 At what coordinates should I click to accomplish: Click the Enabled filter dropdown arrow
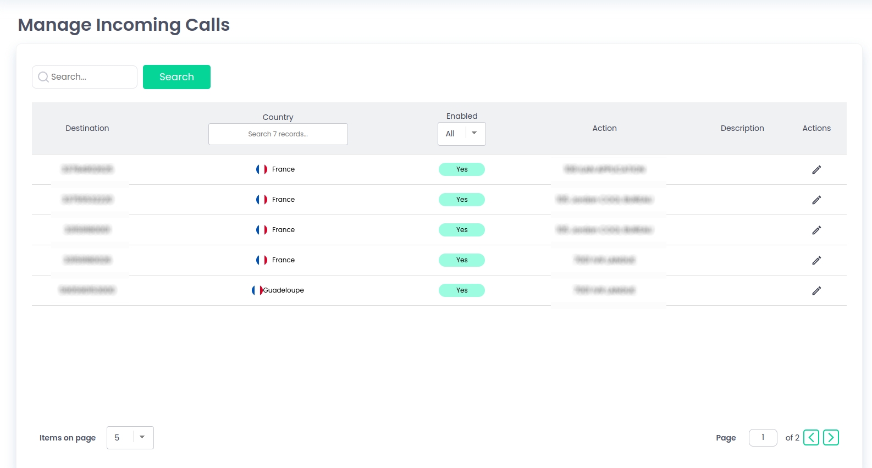tap(474, 133)
